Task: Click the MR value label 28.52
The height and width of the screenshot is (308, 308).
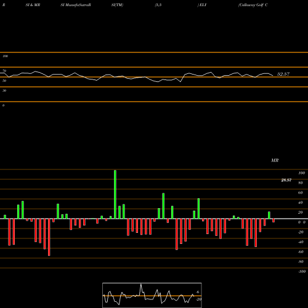Action: 286,180
